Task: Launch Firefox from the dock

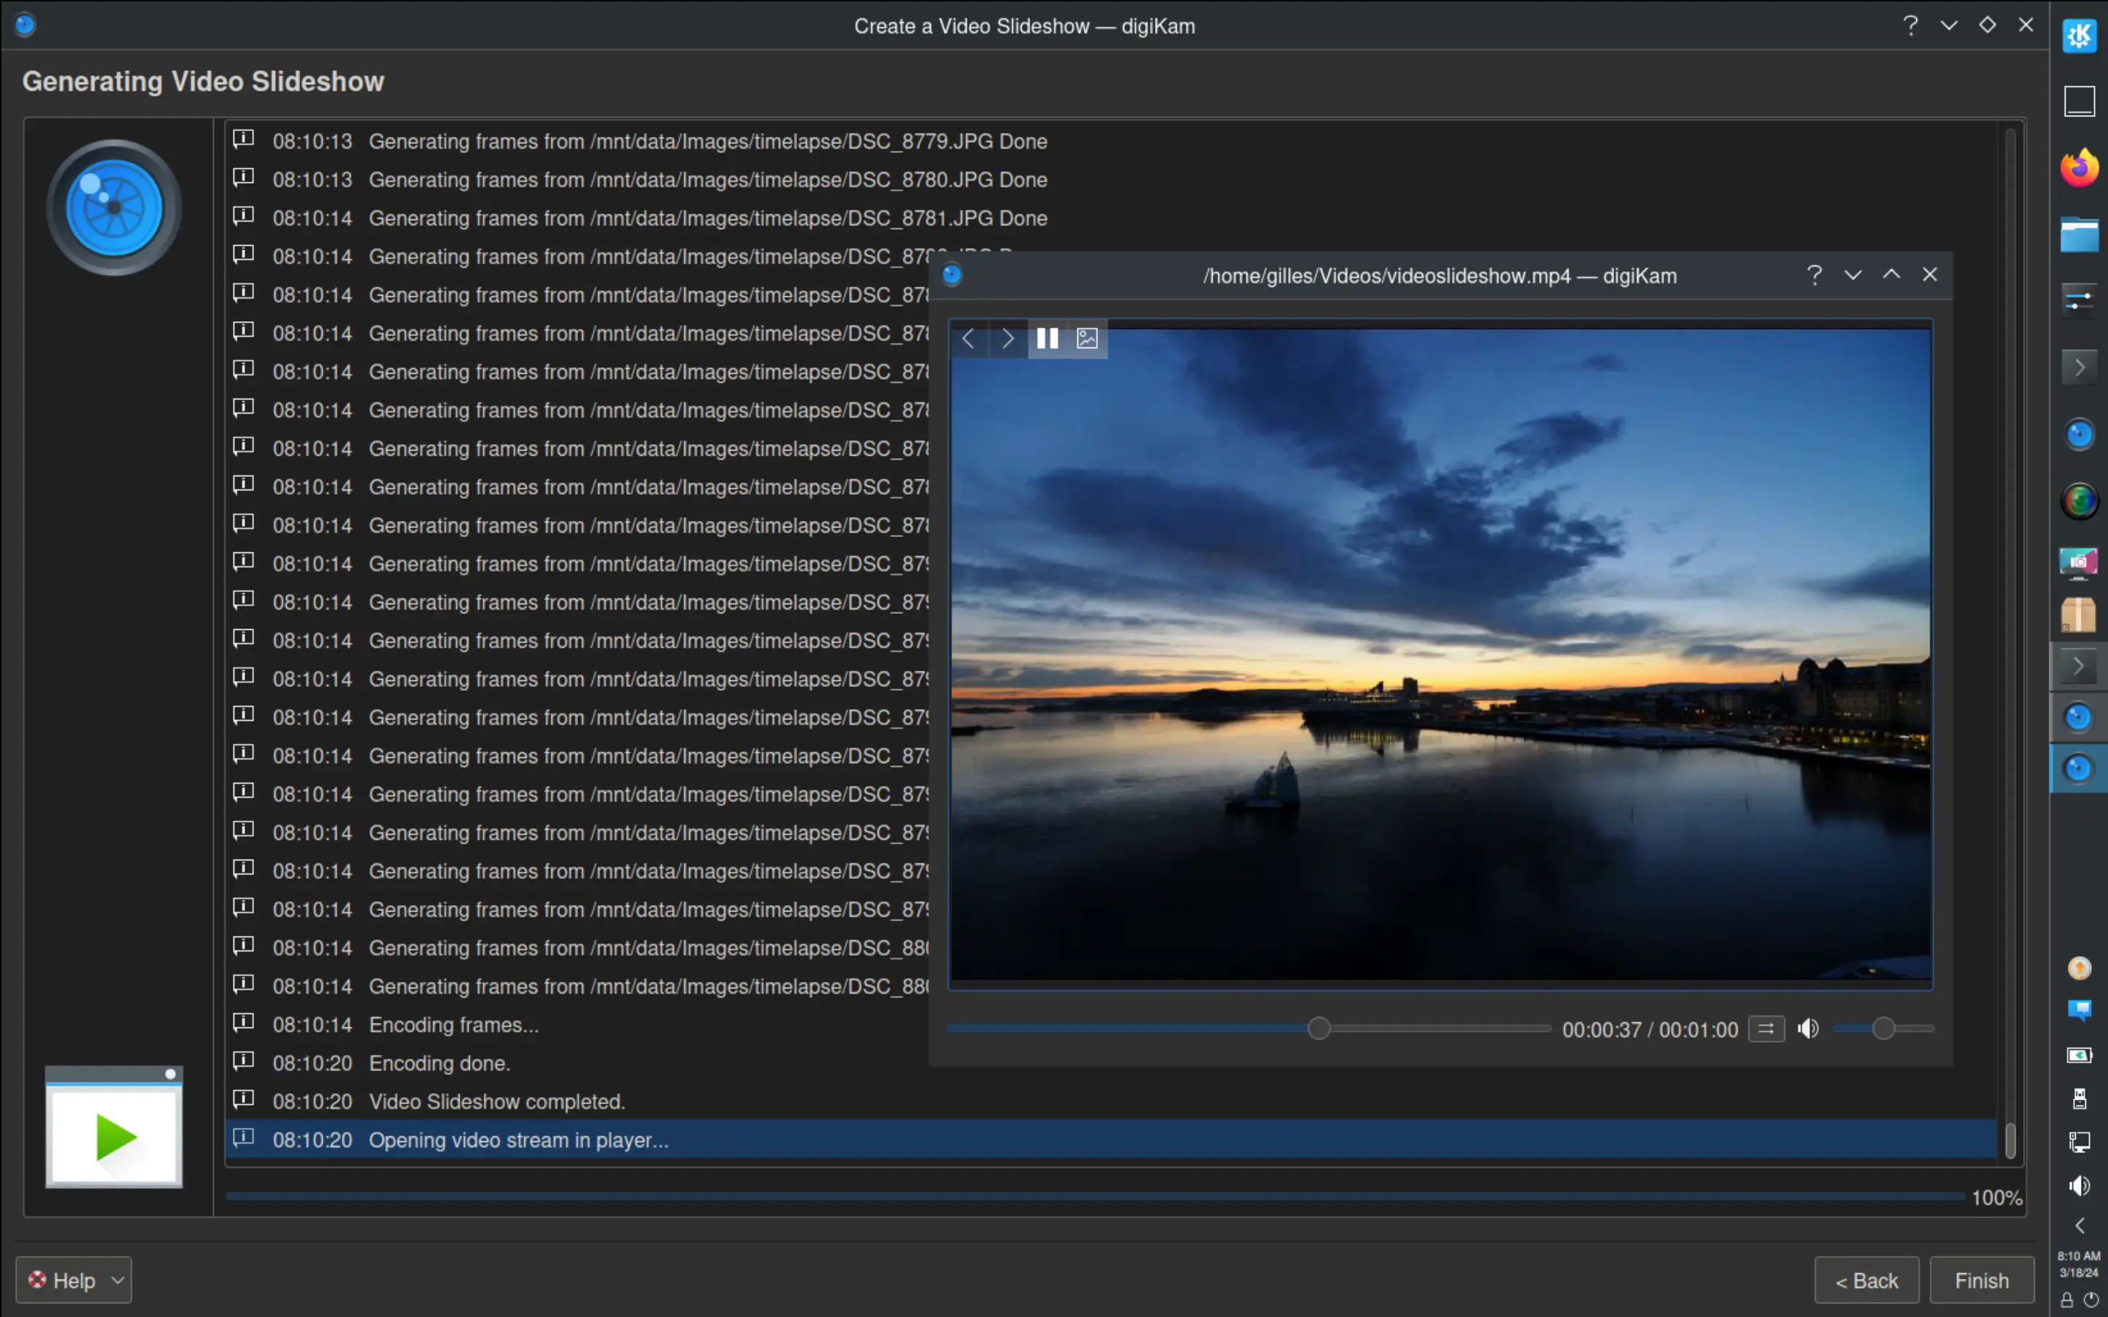Action: [x=2079, y=165]
